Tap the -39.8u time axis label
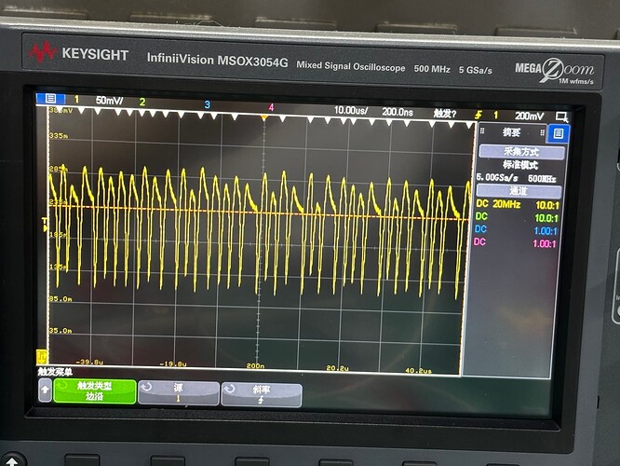620x466 pixels. (89, 362)
